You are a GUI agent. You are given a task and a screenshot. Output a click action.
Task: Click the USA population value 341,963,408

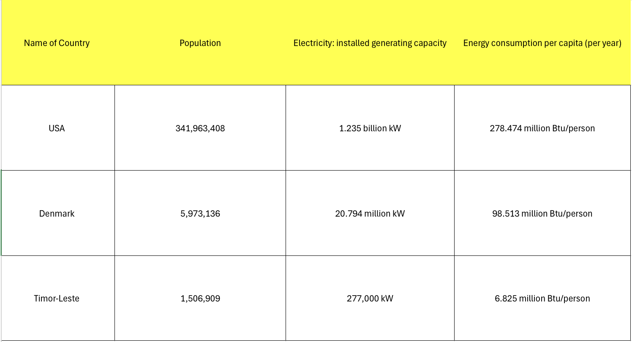[200, 128]
